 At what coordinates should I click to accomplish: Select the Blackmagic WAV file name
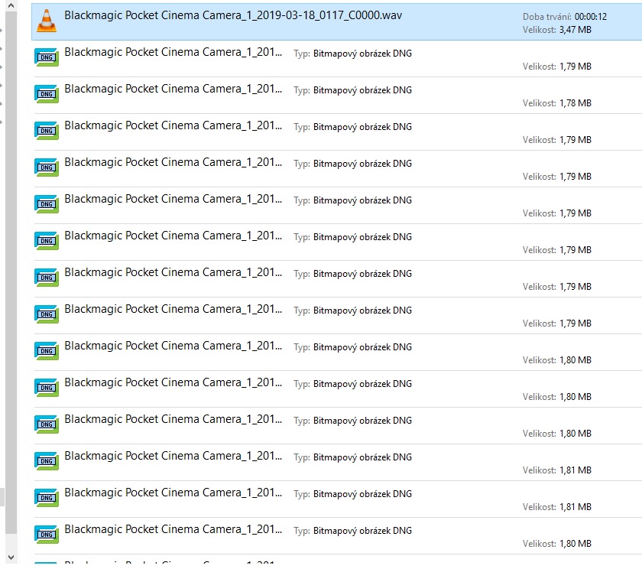coord(232,15)
